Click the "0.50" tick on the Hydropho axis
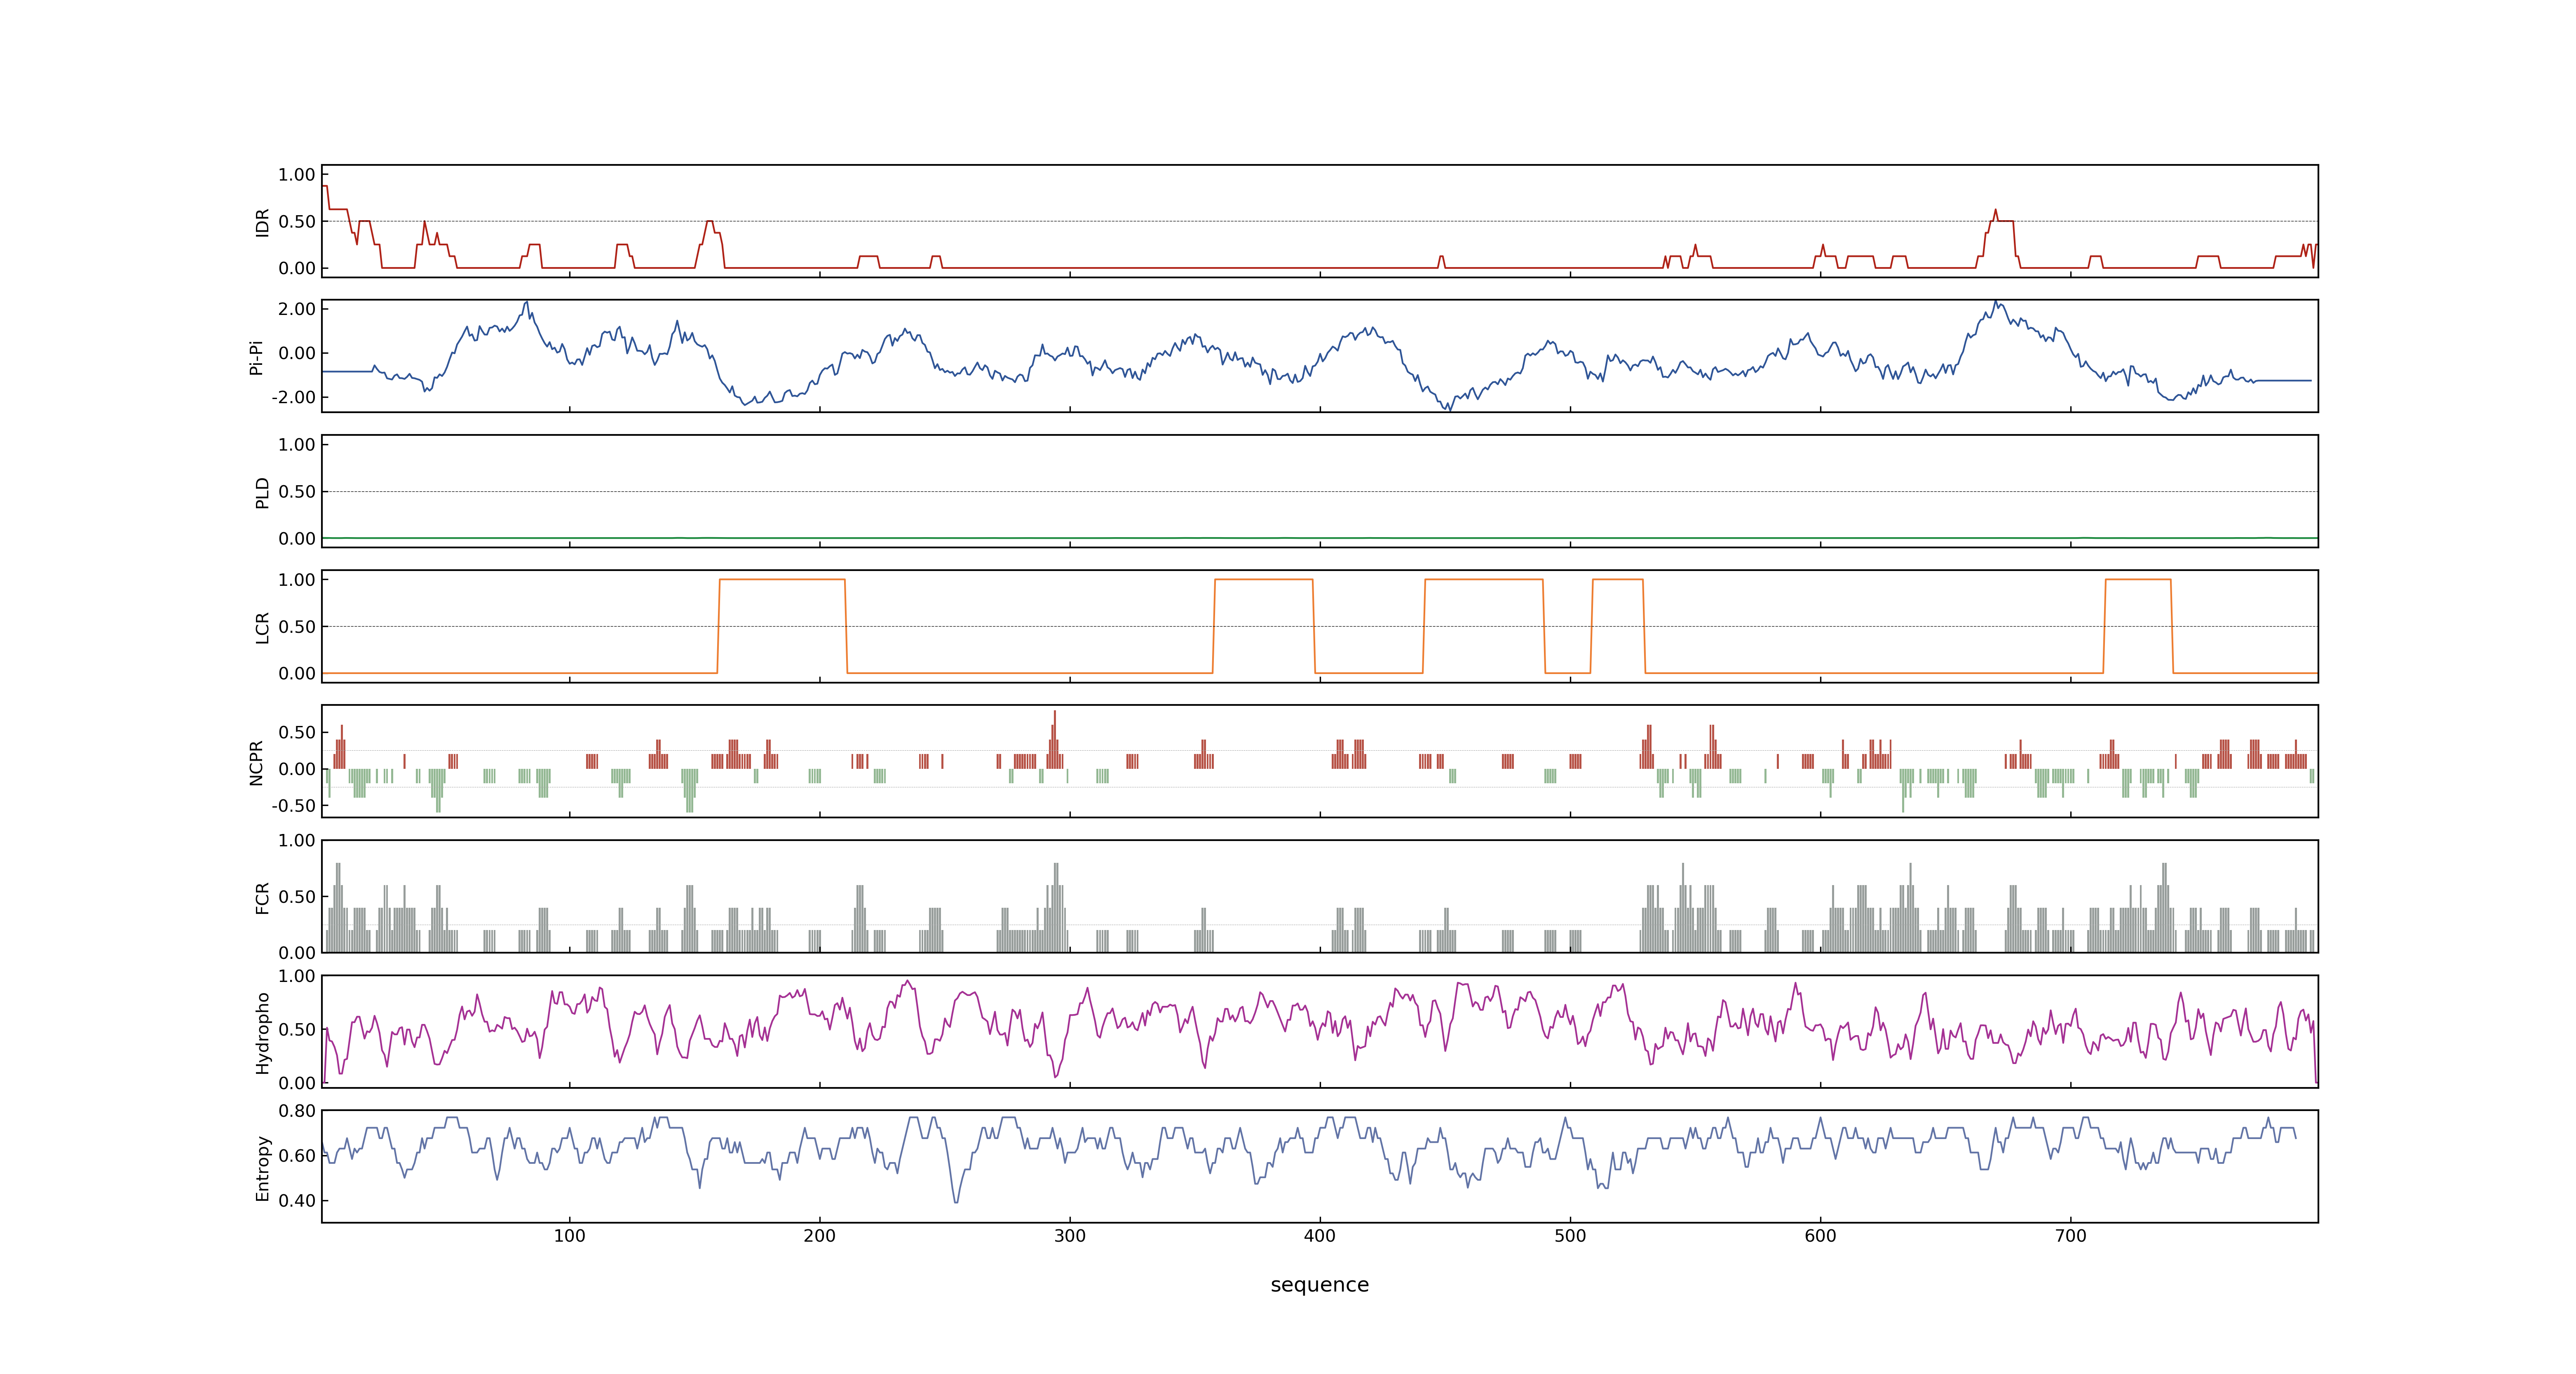The width and height of the screenshot is (2576, 1374). 297,1030
